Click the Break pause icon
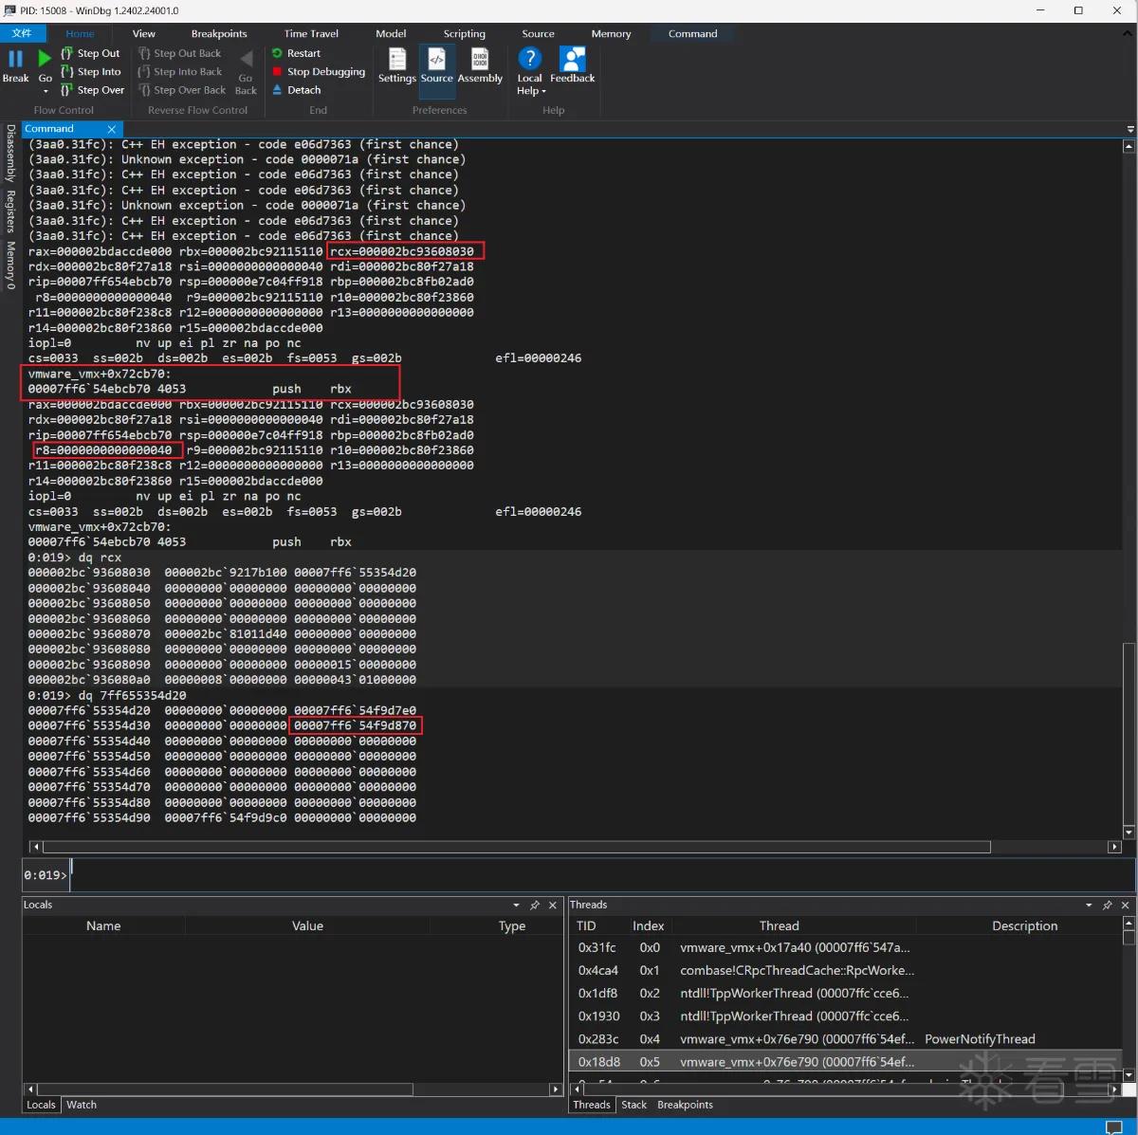The image size is (1138, 1135). (x=15, y=59)
